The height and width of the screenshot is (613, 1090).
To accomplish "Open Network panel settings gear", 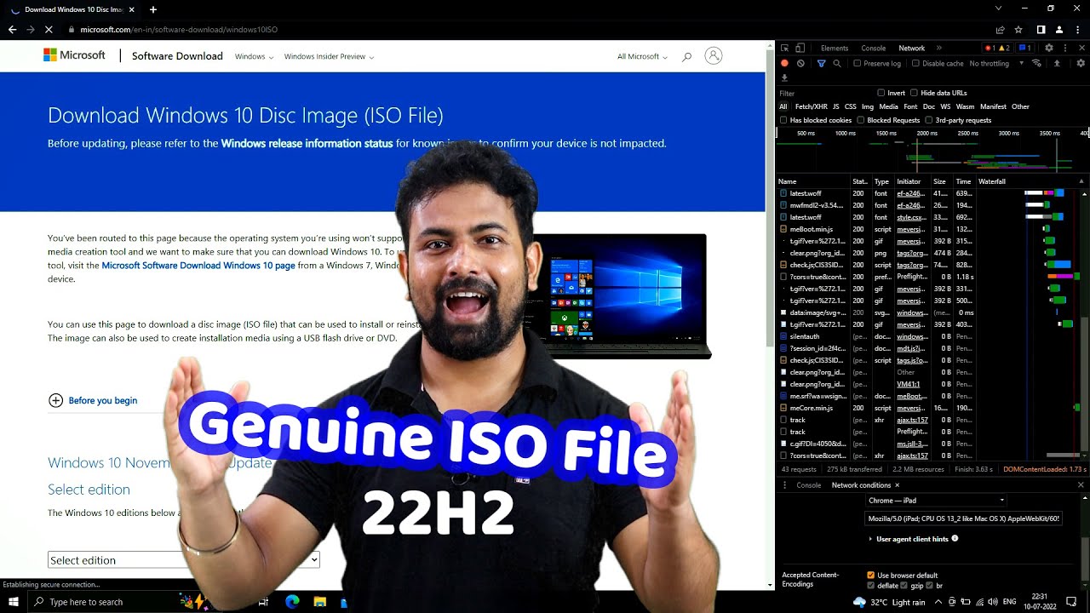I will tap(1081, 64).
